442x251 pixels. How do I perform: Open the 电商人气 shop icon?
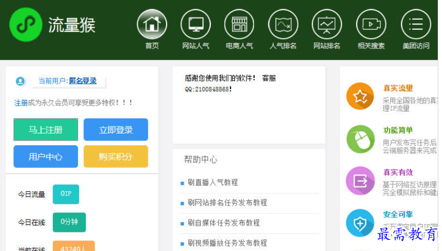click(239, 24)
